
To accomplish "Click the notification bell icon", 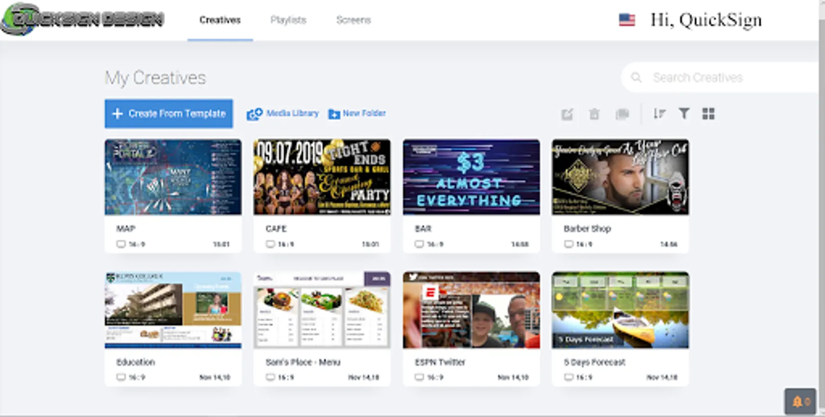I will click(797, 400).
